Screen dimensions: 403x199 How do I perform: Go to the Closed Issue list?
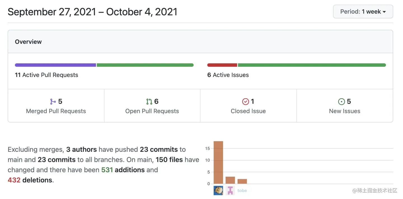[x=248, y=111]
